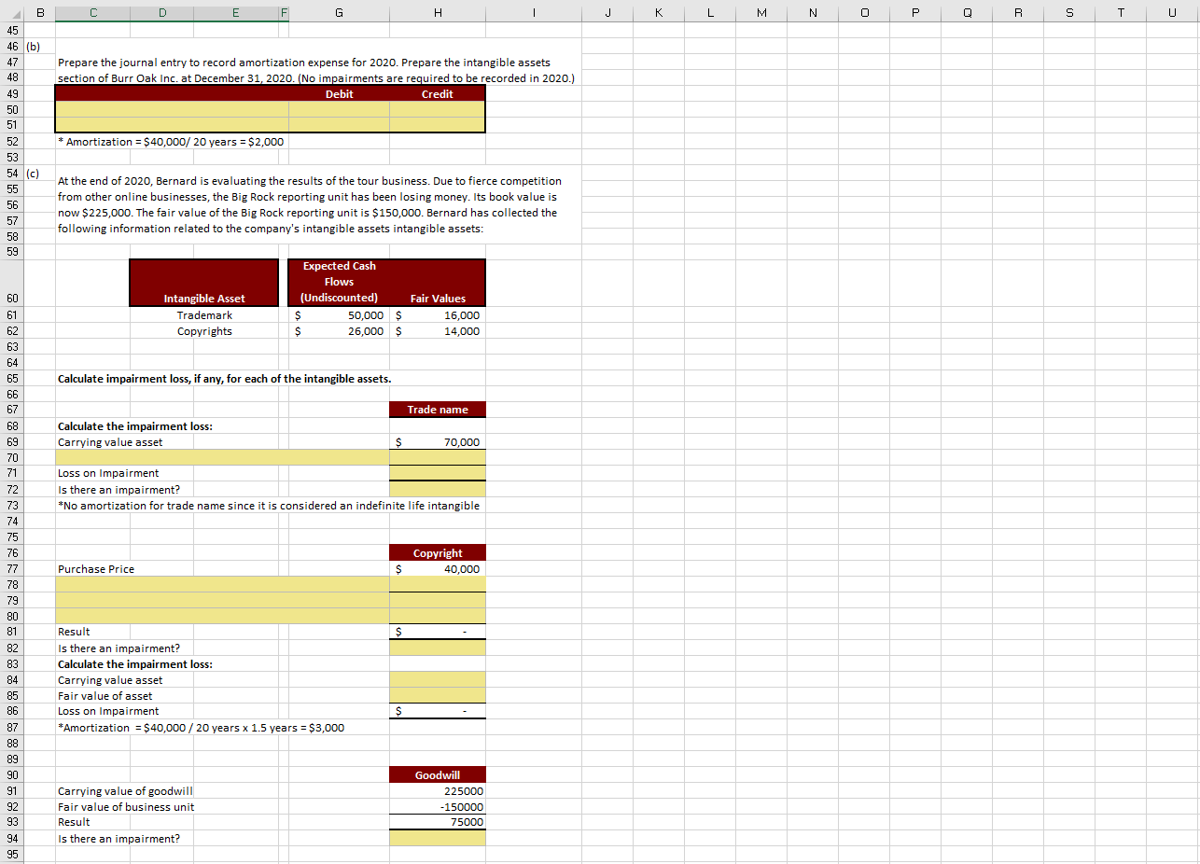Image resolution: width=1200 pixels, height=864 pixels.
Task: Click the 'Fair Values' table header
Action: coord(437,283)
